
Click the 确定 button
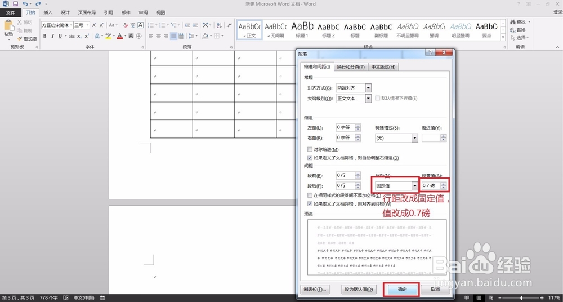(403, 289)
